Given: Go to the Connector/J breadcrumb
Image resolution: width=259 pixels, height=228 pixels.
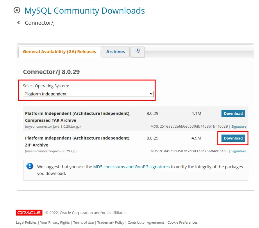Looking at the screenshot, I should 40,23.
